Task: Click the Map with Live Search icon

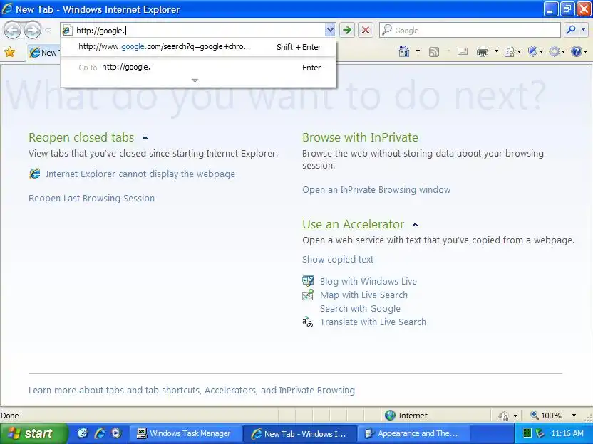Action: pyautogui.click(x=308, y=295)
